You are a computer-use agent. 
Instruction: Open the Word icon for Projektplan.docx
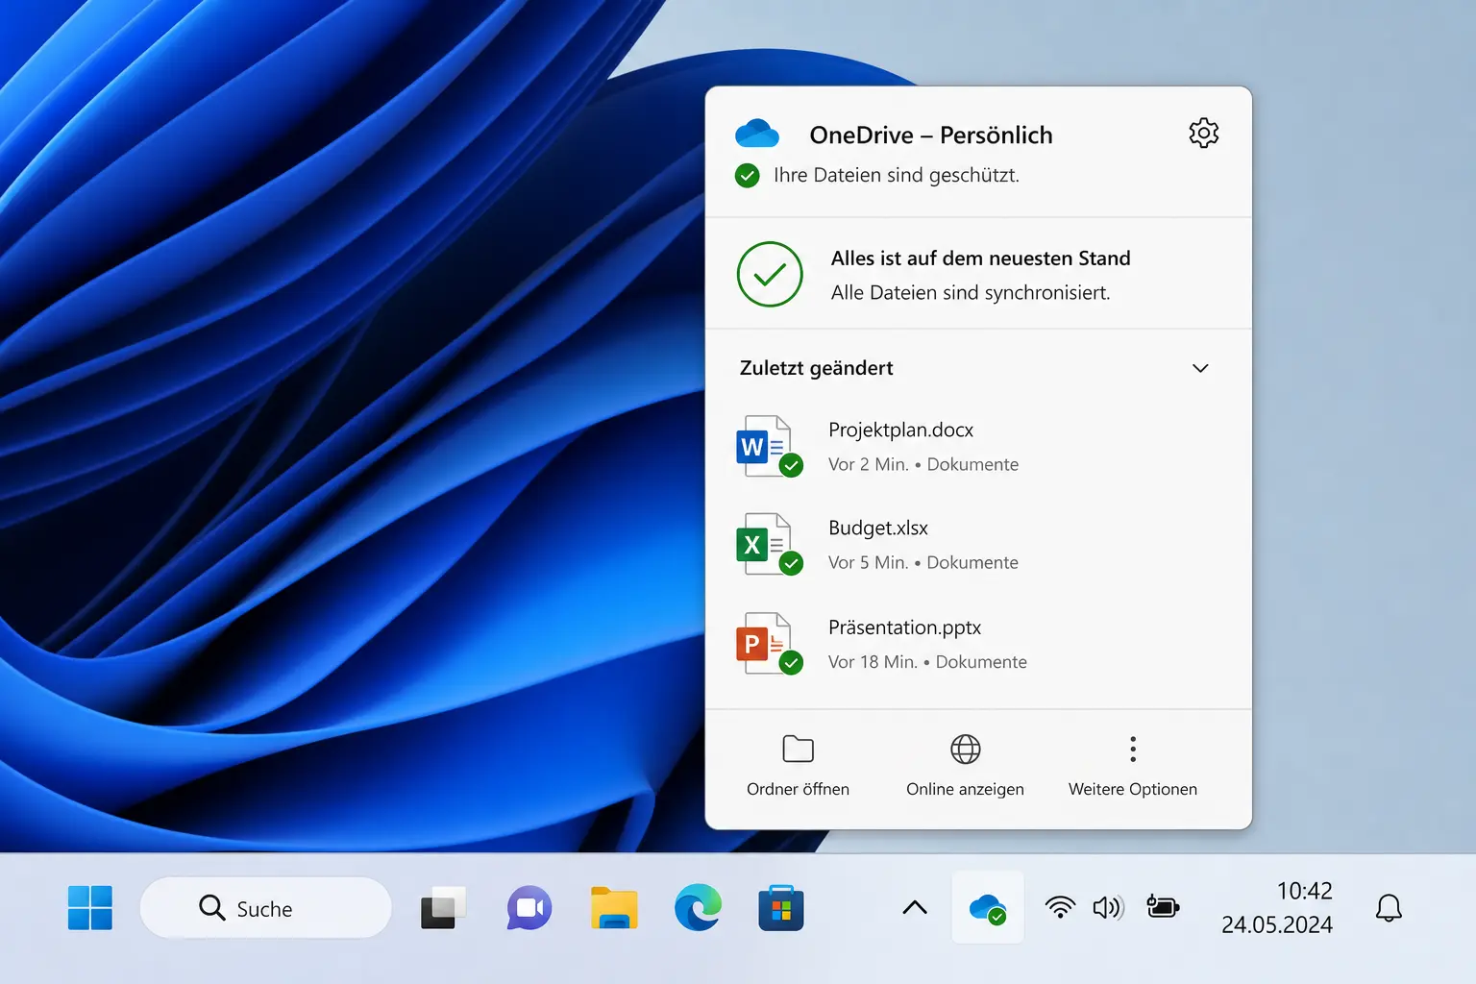click(767, 446)
